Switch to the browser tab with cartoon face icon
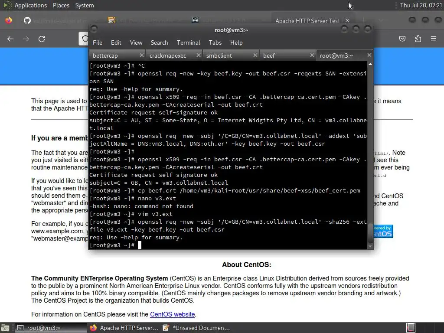The height and width of the screenshot is (333, 444). coord(111,20)
